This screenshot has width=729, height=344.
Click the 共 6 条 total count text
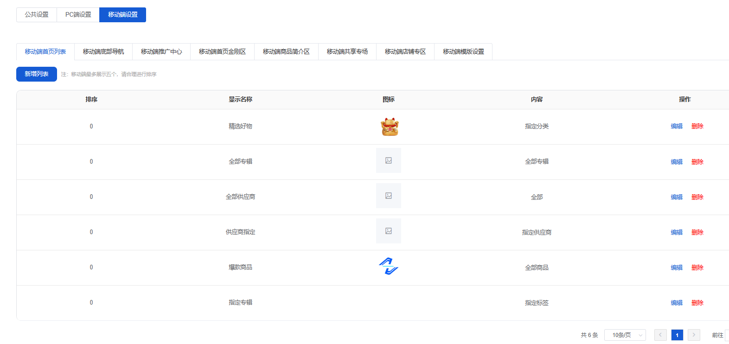point(589,335)
